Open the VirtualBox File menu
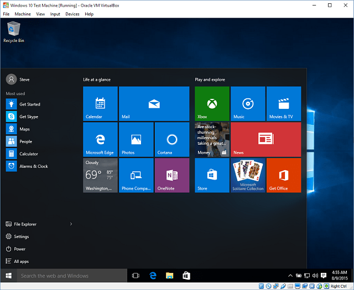This screenshot has height=290, width=354. click(x=6, y=14)
